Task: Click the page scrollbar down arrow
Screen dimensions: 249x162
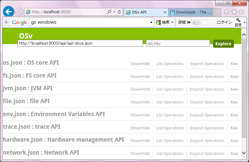Action: click(x=244, y=153)
